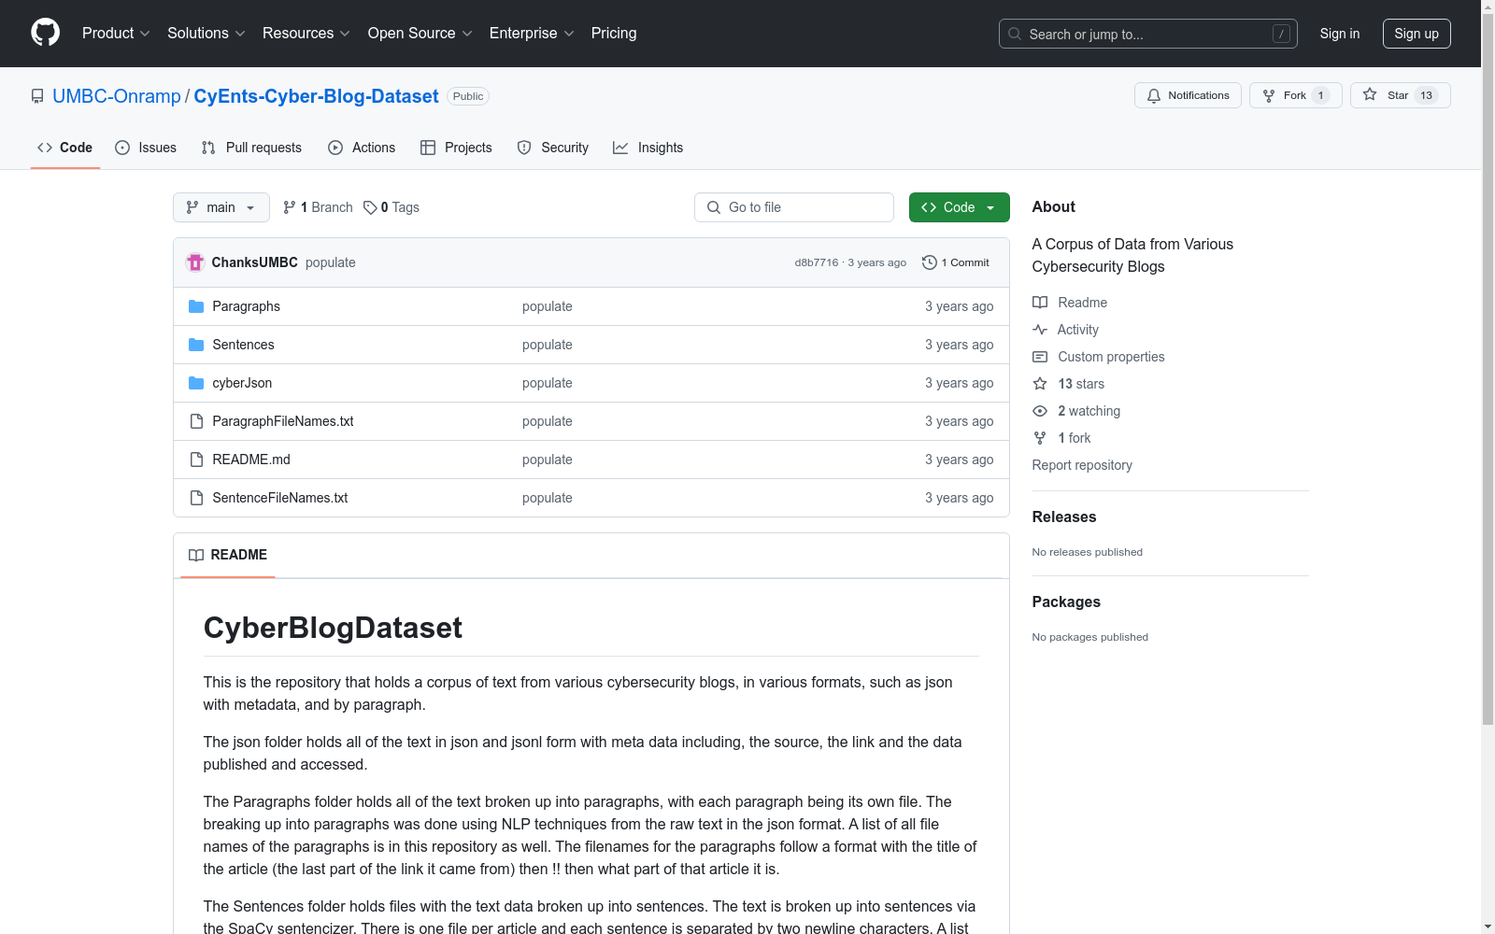Expand the Enterprise menu
The height and width of the screenshot is (934, 1495).
coord(532,34)
